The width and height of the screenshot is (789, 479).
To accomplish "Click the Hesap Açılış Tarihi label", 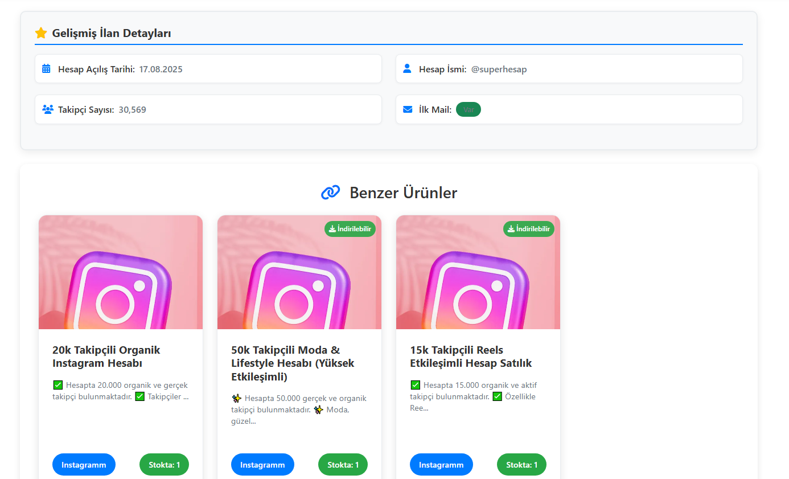I will (97, 69).
